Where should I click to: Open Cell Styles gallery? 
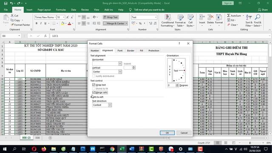click(190, 21)
